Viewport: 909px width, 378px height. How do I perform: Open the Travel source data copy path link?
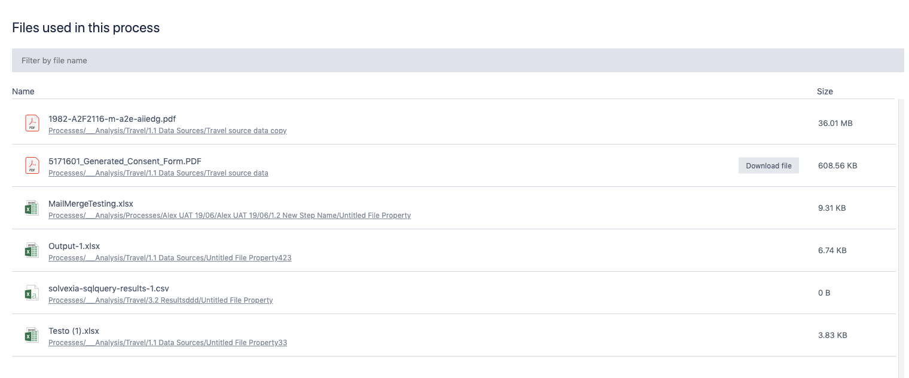click(167, 131)
